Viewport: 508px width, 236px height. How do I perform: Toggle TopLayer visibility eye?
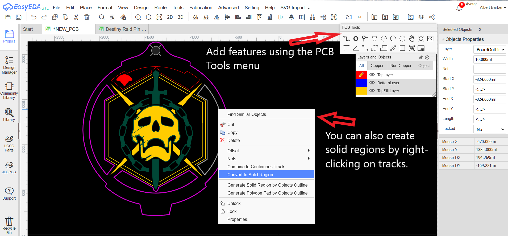click(x=372, y=75)
